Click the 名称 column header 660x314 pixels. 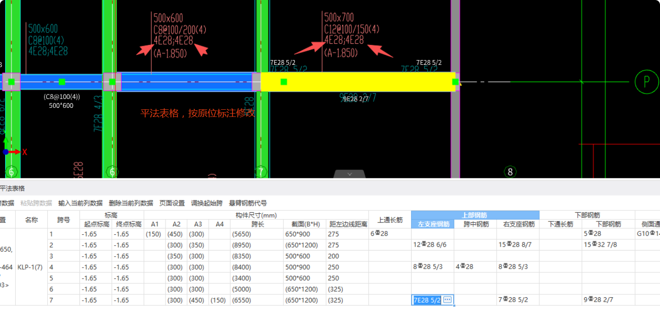pos(32,220)
